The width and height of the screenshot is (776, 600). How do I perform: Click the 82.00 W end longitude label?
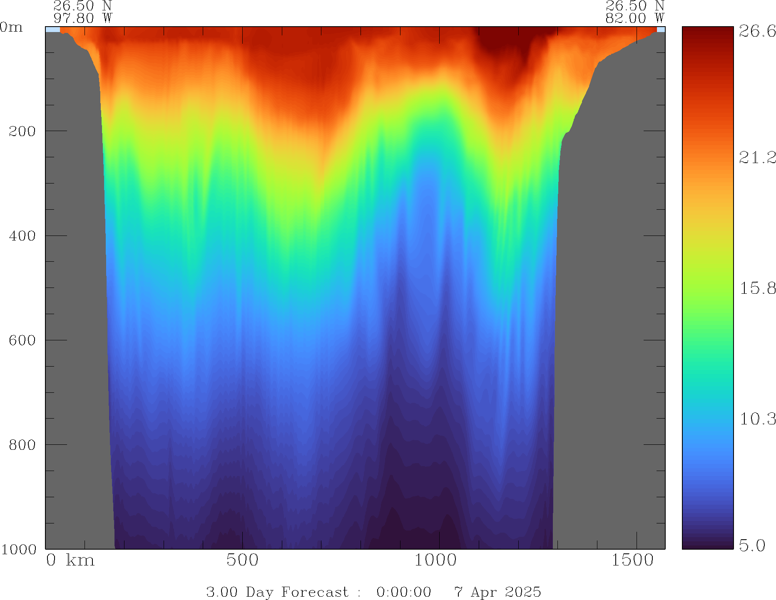tap(634, 18)
